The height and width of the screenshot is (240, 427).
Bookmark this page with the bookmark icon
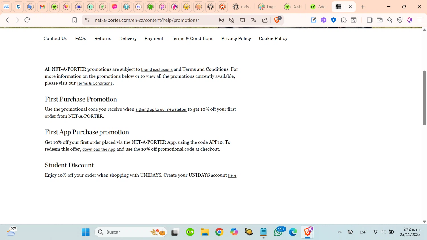tap(74, 20)
